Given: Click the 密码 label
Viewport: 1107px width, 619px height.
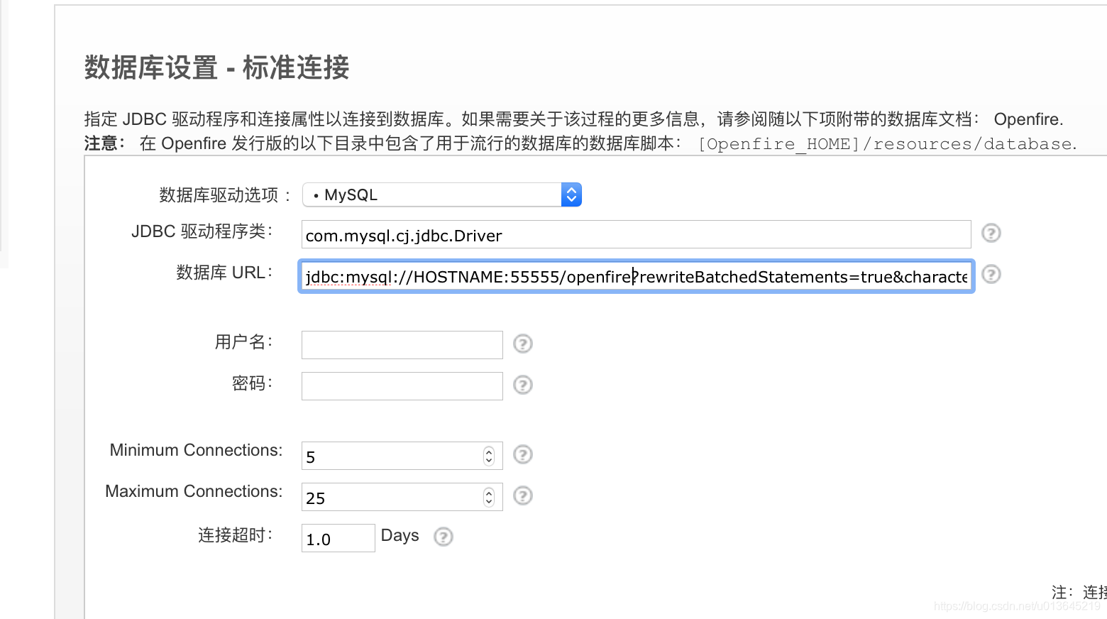Looking at the screenshot, I should [253, 383].
